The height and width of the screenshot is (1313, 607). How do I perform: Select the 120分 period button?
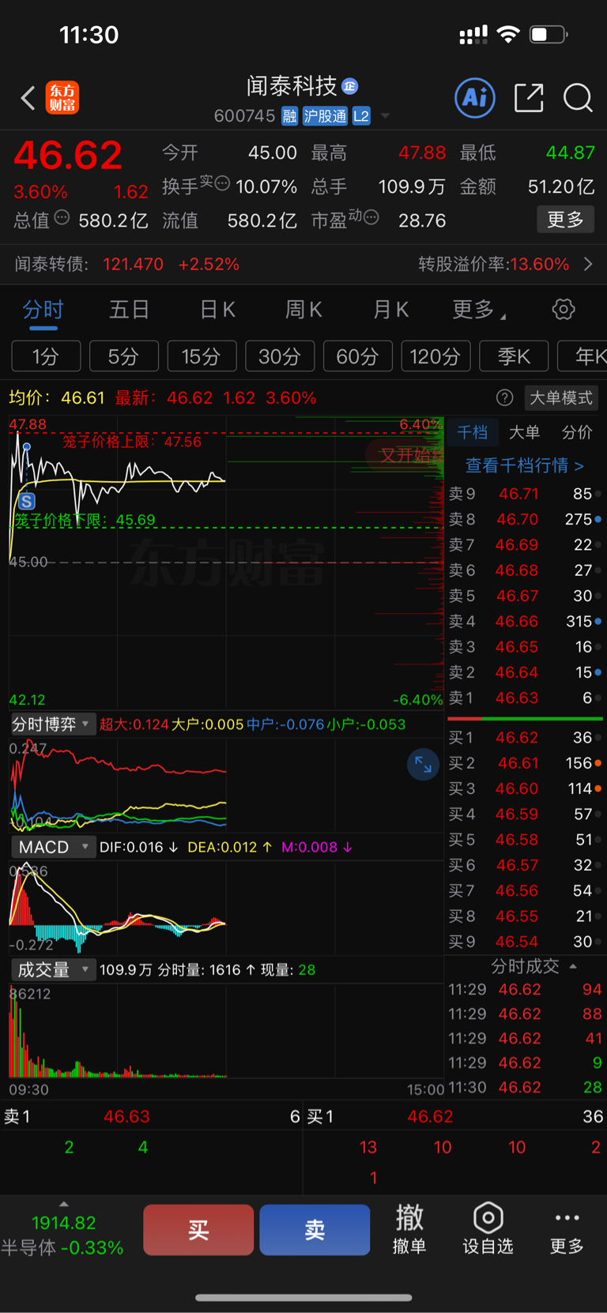[x=435, y=356]
